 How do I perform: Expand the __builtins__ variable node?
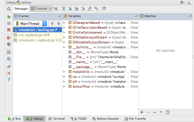point(65,47)
